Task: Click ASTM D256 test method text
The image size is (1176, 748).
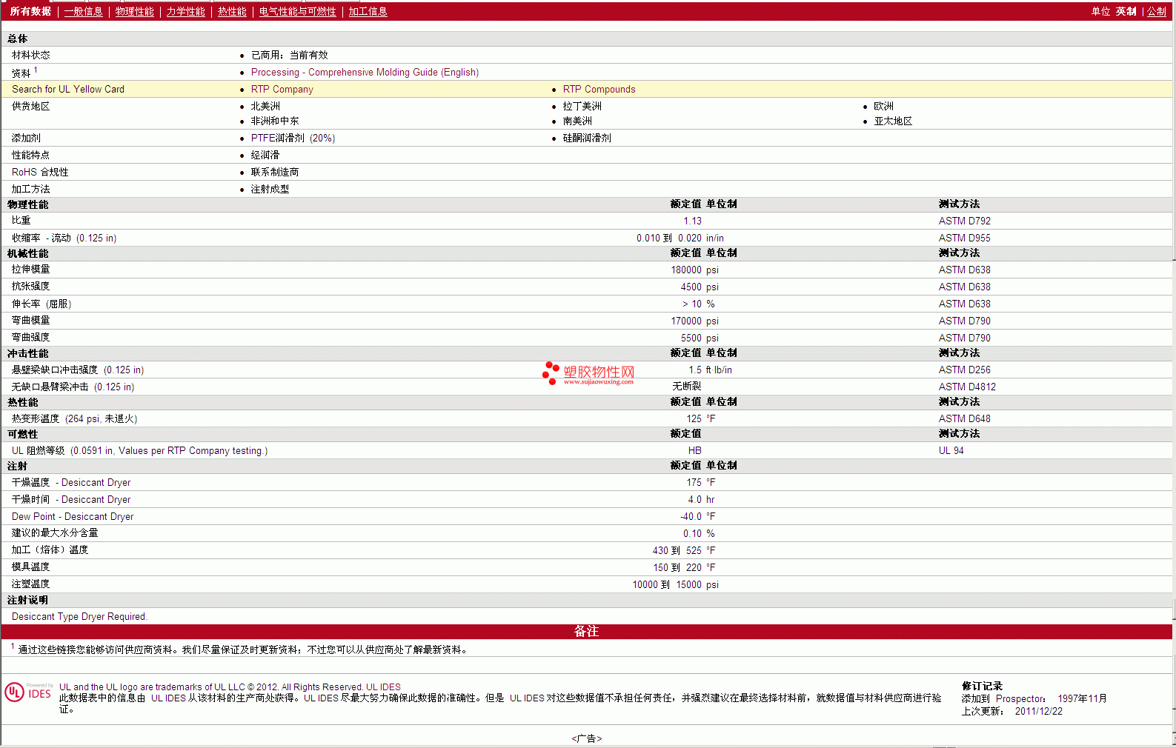Action: 964,370
